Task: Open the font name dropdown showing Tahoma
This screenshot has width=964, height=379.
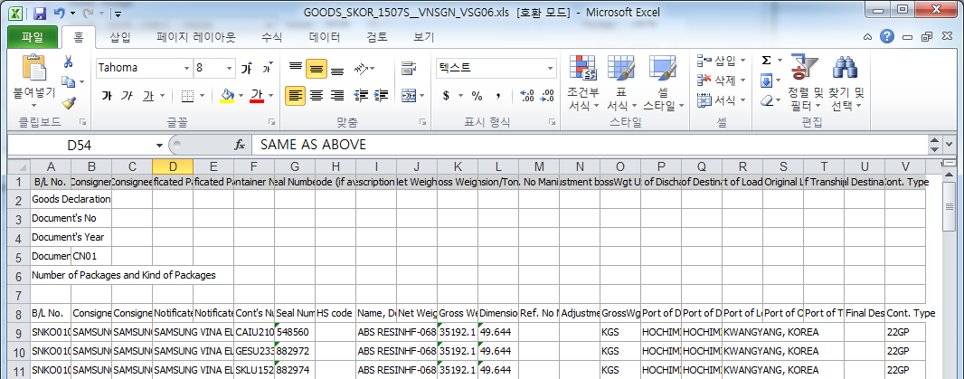Action: 187,69
